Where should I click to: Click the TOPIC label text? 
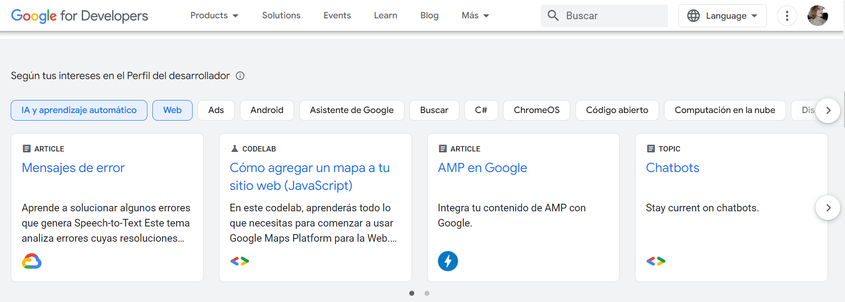[x=669, y=149]
